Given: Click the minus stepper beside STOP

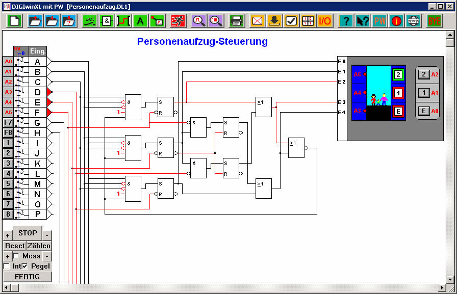Looking at the screenshot, I should [47, 235].
